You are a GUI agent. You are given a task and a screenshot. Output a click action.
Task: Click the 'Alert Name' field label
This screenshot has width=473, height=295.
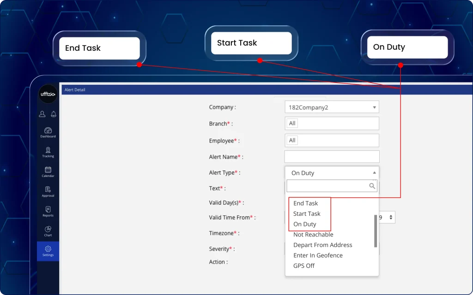point(226,157)
